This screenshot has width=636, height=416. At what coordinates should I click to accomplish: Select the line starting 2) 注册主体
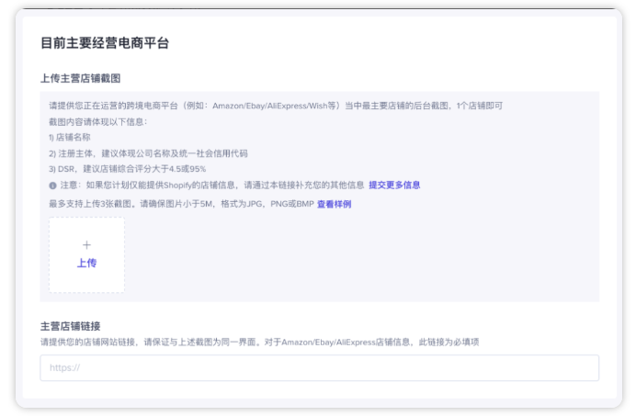148,153
